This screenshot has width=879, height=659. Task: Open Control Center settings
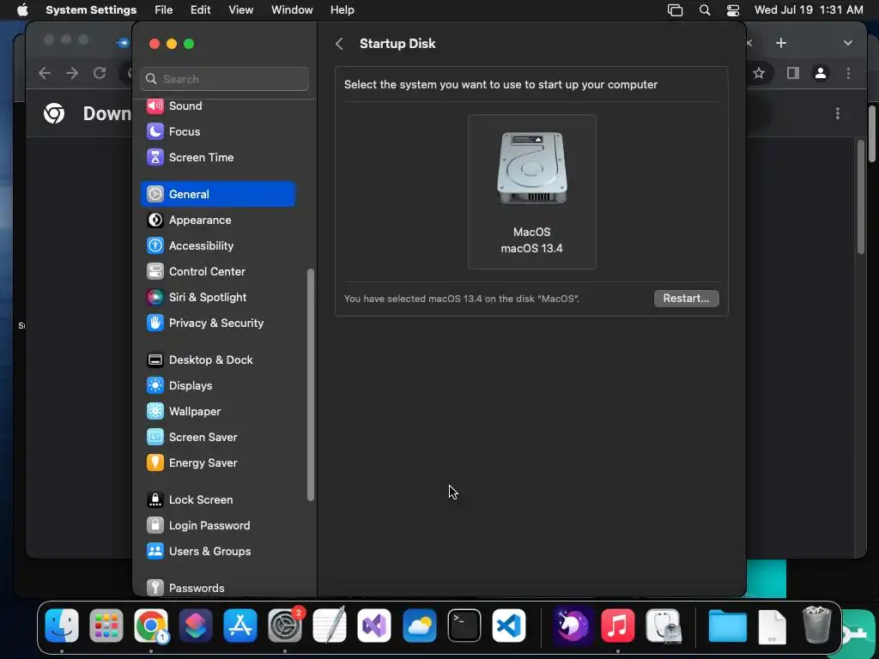(x=217, y=272)
